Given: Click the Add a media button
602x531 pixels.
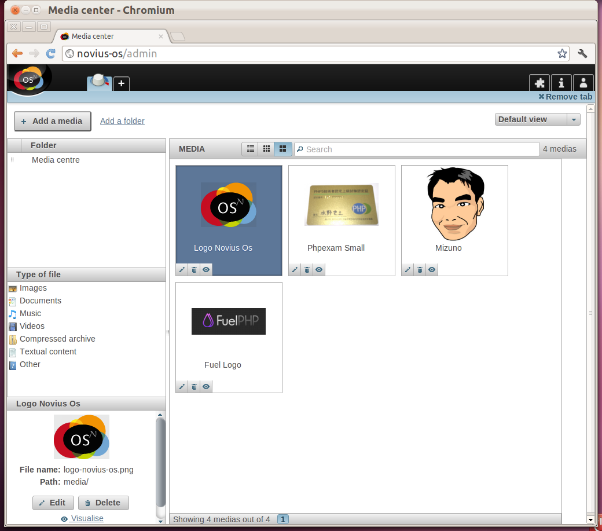Looking at the screenshot, I should click(x=53, y=122).
